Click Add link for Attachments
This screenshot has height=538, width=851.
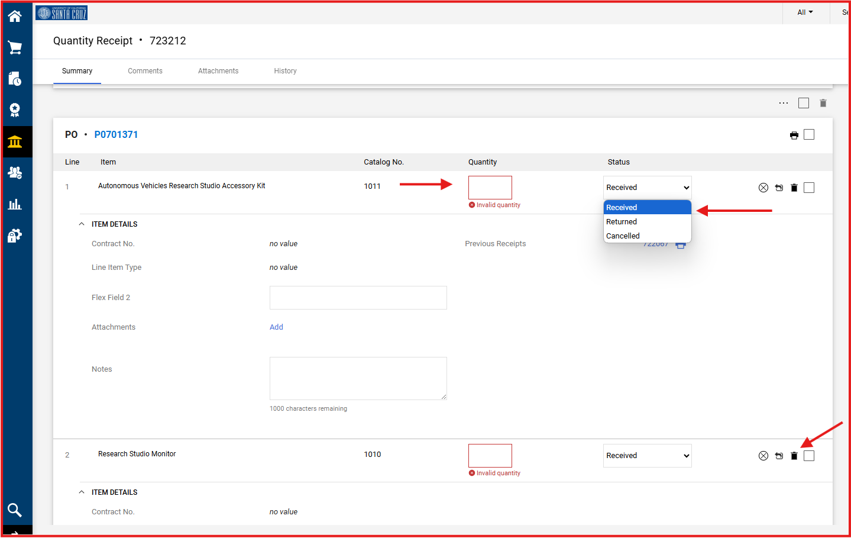pyautogui.click(x=276, y=327)
